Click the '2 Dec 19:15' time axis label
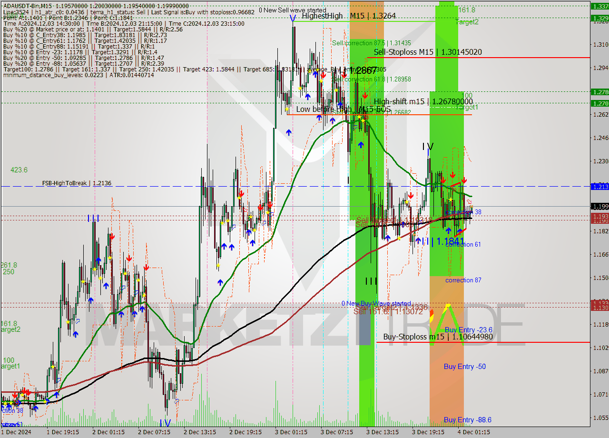The width and height of the screenshot is (609, 438). (x=245, y=432)
